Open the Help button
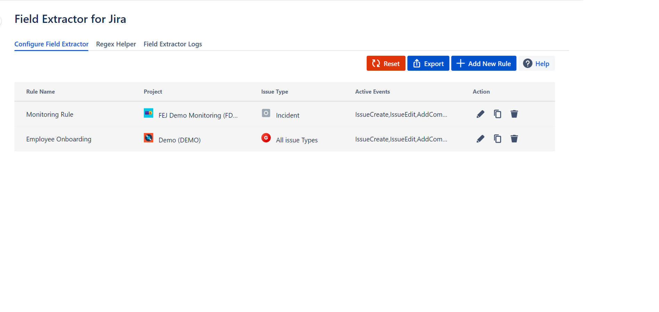This screenshot has height=312, width=659. tap(536, 63)
